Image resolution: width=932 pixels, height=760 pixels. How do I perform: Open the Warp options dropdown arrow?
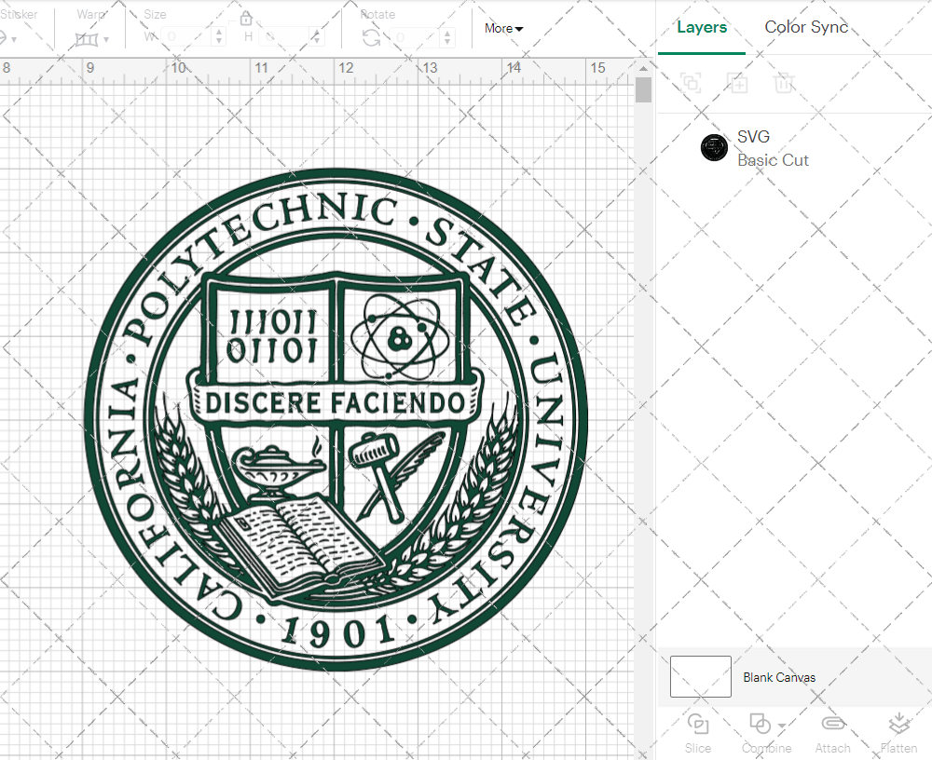tap(105, 38)
